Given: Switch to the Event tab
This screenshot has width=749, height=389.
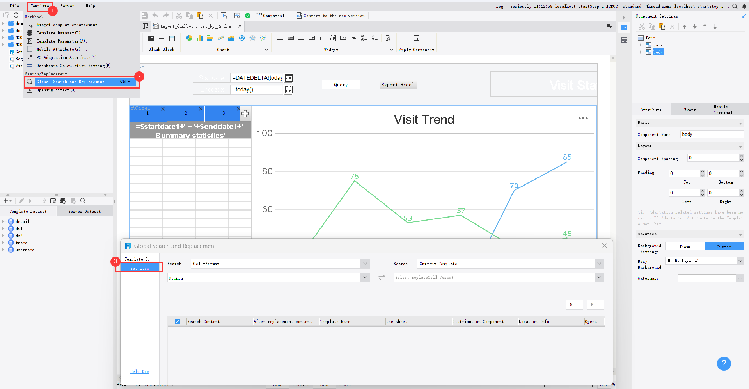Looking at the screenshot, I should [690, 110].
